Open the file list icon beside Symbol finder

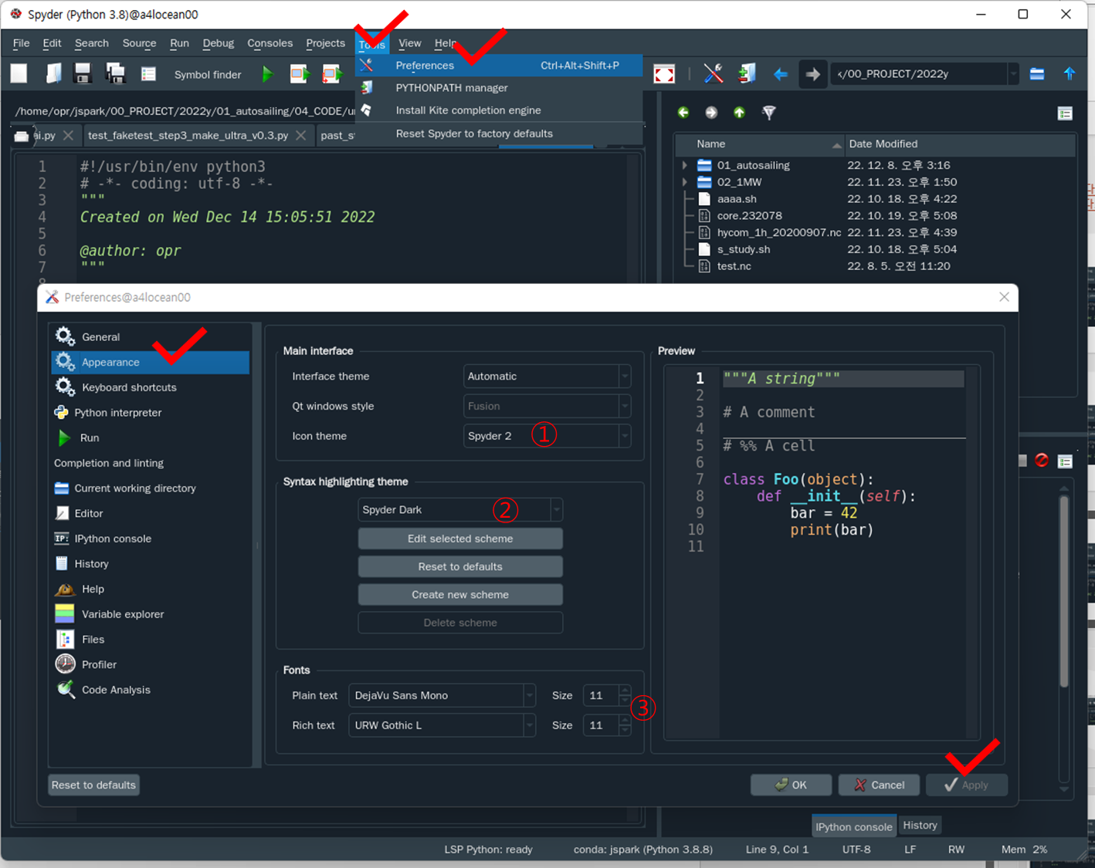tap(149, 74)
